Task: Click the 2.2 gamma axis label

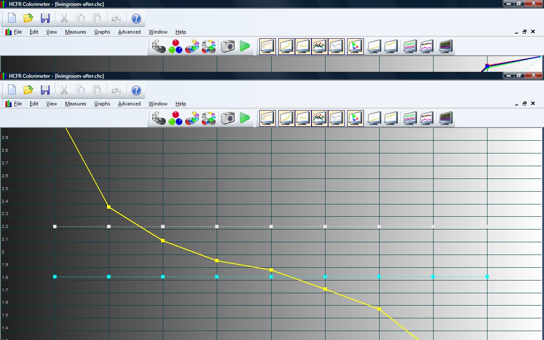Action: click(x=5, y=227)
